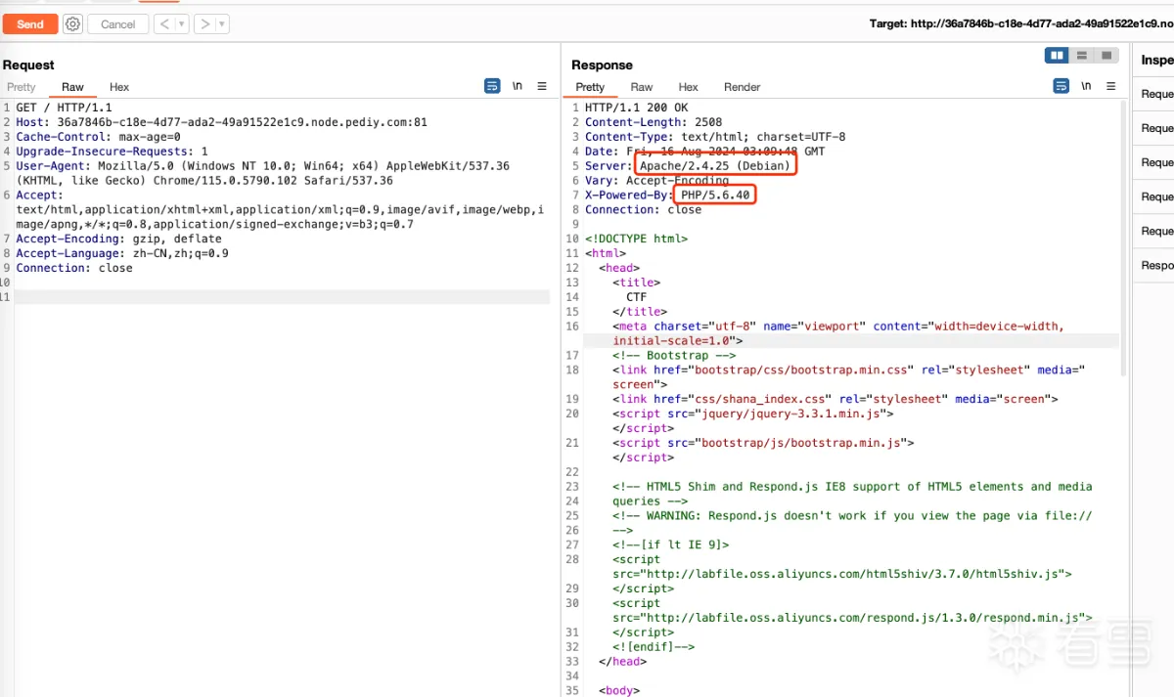This screenshot has height=697, width=1174.
Task: Click the orange Send button
Action: (30, 24)
